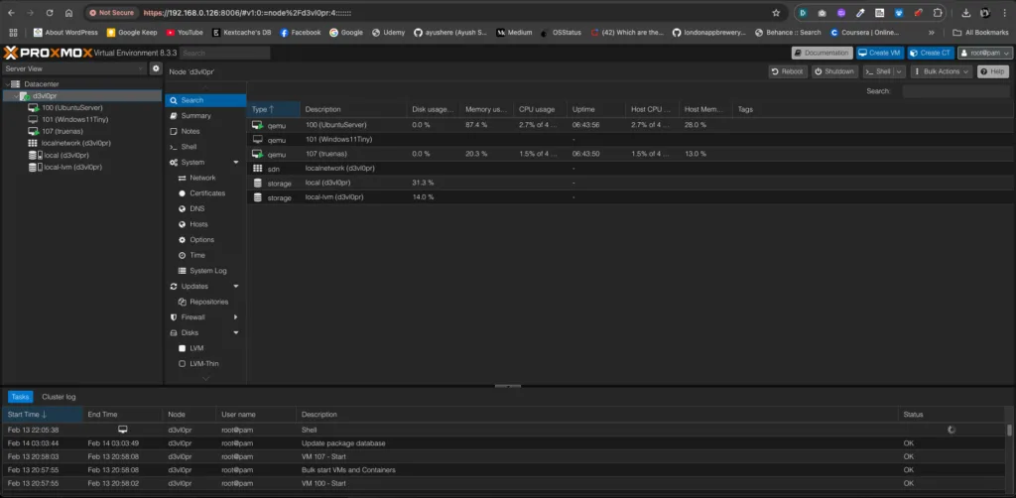This screenshot has height=498, width=1016.
Task: Click the Create VM button
Action: point(879,54)
